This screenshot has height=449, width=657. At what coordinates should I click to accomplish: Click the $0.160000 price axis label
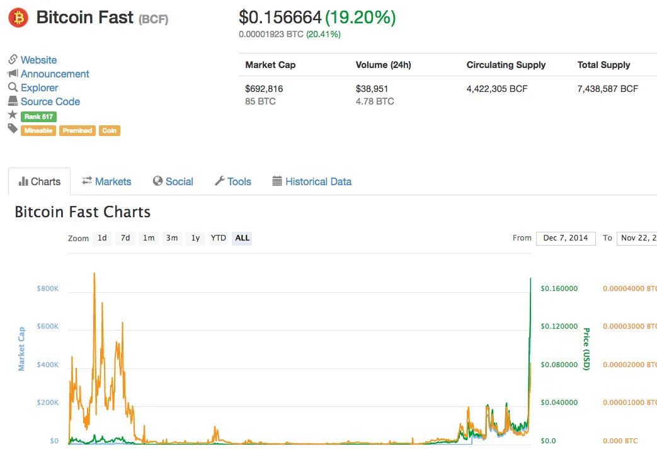[x=559, y=288]
